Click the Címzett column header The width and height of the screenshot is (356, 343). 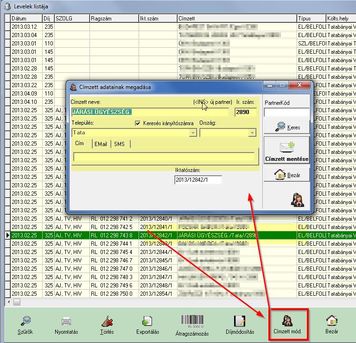pos(237,19)
